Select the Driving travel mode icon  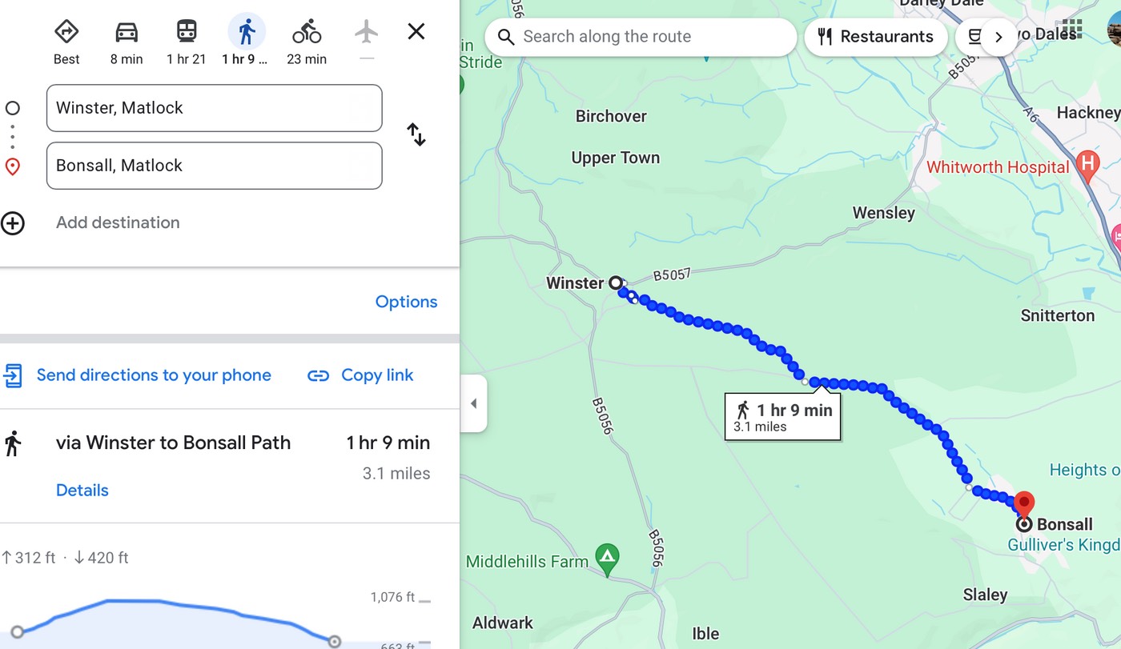click(x=127, y=33)
